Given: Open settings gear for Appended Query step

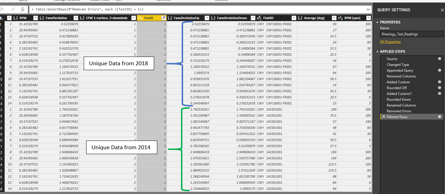Looking at the screenshot, I should point(440,70).
